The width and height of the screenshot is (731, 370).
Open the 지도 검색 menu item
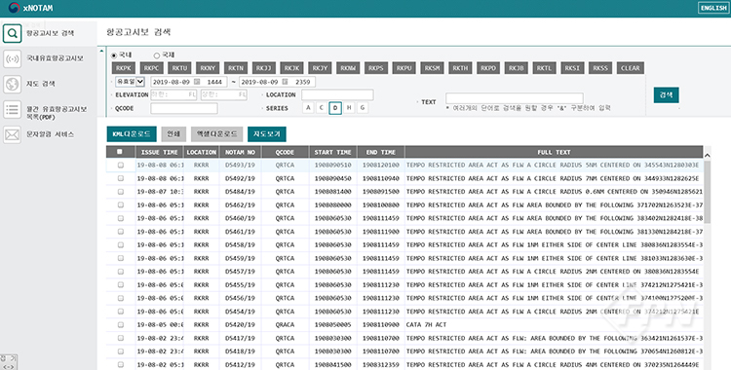tap(41, 84)
